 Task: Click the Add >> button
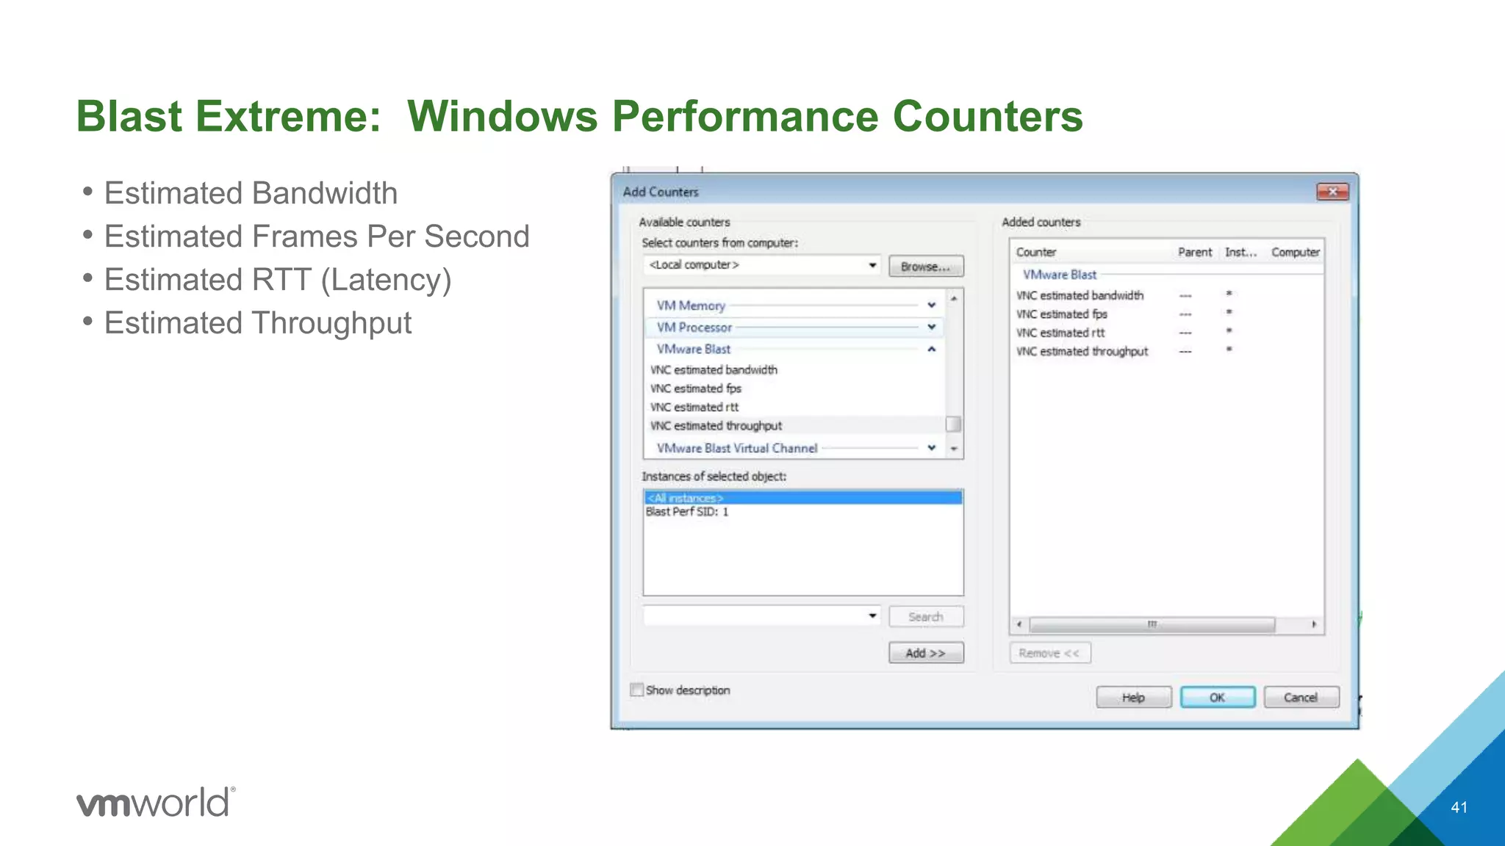926,653
